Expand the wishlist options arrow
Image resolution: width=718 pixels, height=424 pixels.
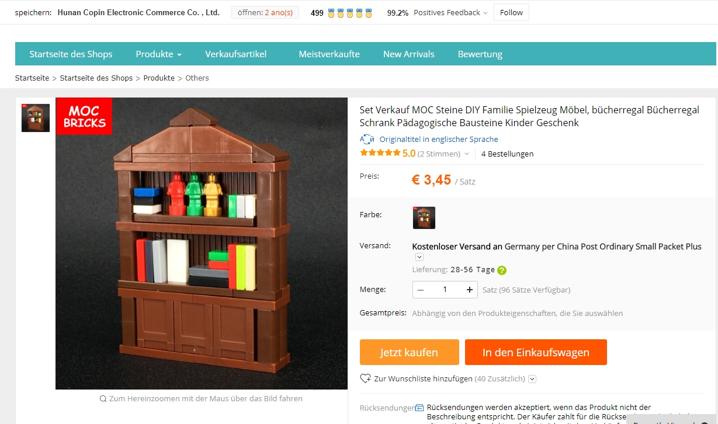click(x=532, y=379)
